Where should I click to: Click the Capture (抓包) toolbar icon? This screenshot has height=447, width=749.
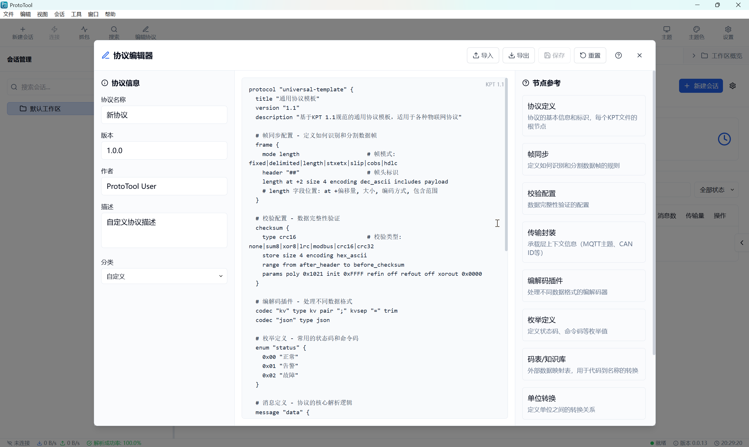point(84,32)
